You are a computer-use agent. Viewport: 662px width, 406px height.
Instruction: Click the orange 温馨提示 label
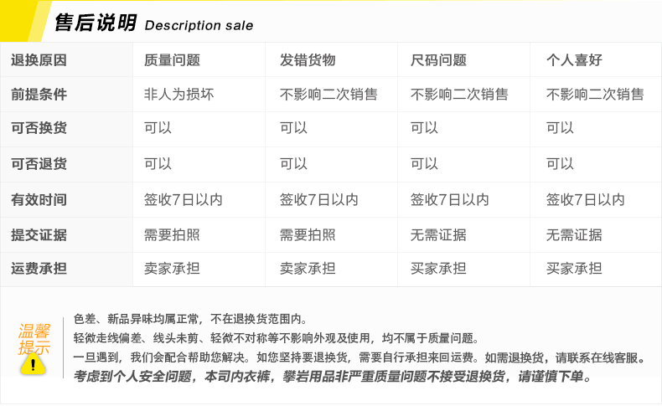(34, 339)
